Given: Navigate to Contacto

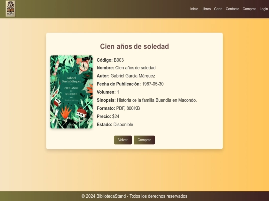Looking at the screenshot, I should pyautogui.click(x=232, y=9).
